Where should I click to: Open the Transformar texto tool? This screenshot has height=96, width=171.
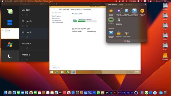coord(142,11)
